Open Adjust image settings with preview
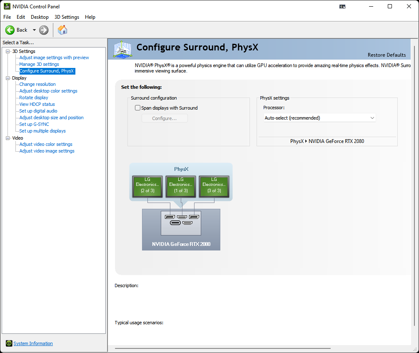This screenshot has width=419, height=353. [x=54, y=58]
